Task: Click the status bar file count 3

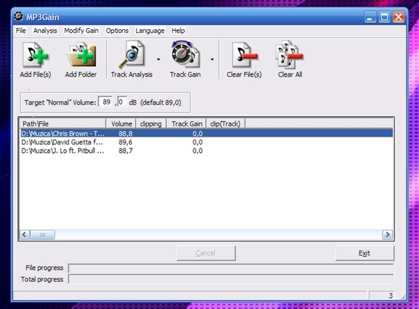Action: click(x=390, y=296)
